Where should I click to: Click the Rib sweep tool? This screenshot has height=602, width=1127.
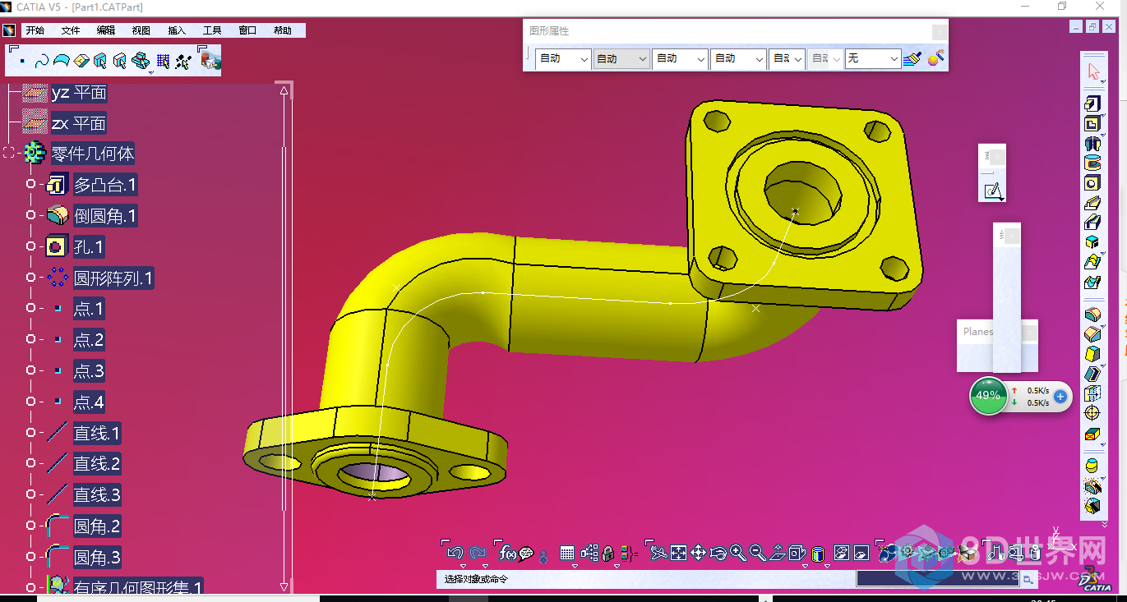pyautogui.click(x=1092, y=202)
